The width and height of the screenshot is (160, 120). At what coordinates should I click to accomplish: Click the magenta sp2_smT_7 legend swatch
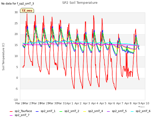11,115
